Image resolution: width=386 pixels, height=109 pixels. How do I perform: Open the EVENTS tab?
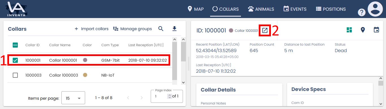point(295,9)
